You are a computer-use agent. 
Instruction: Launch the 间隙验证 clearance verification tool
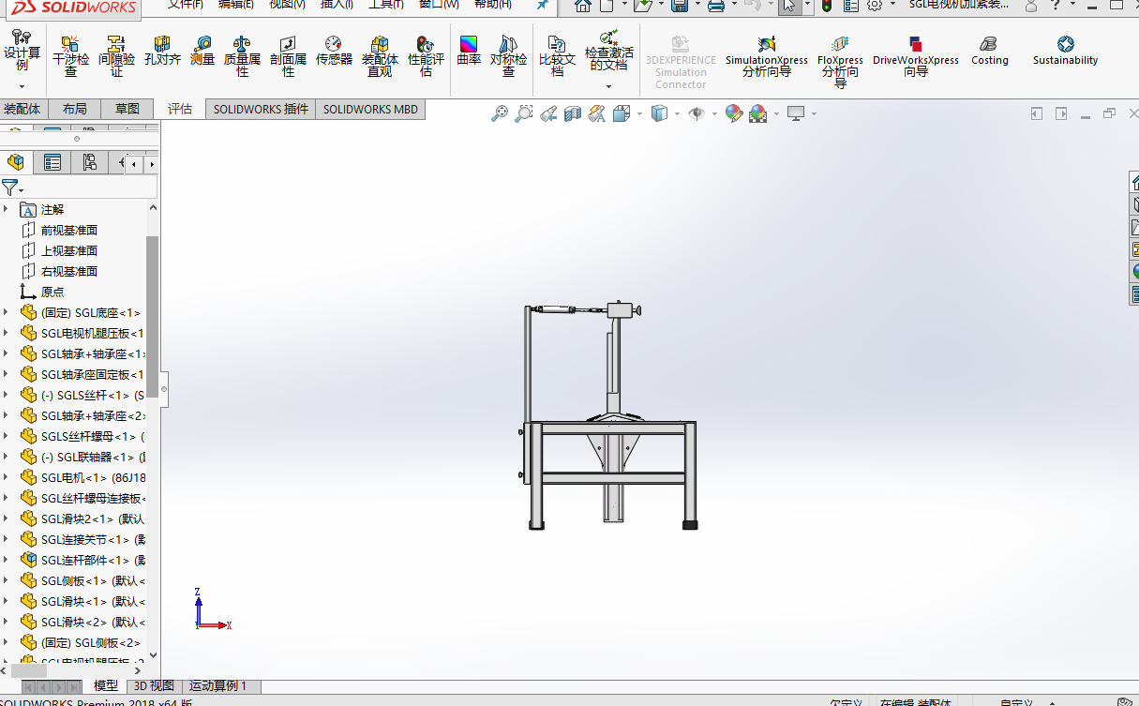[116, 55]
